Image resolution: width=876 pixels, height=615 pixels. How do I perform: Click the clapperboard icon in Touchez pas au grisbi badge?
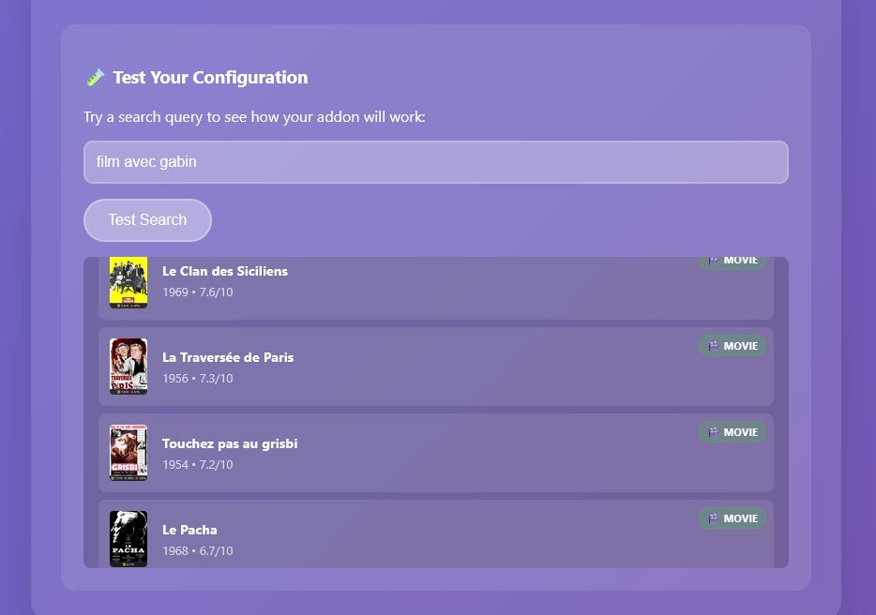[x=714, y=432]
